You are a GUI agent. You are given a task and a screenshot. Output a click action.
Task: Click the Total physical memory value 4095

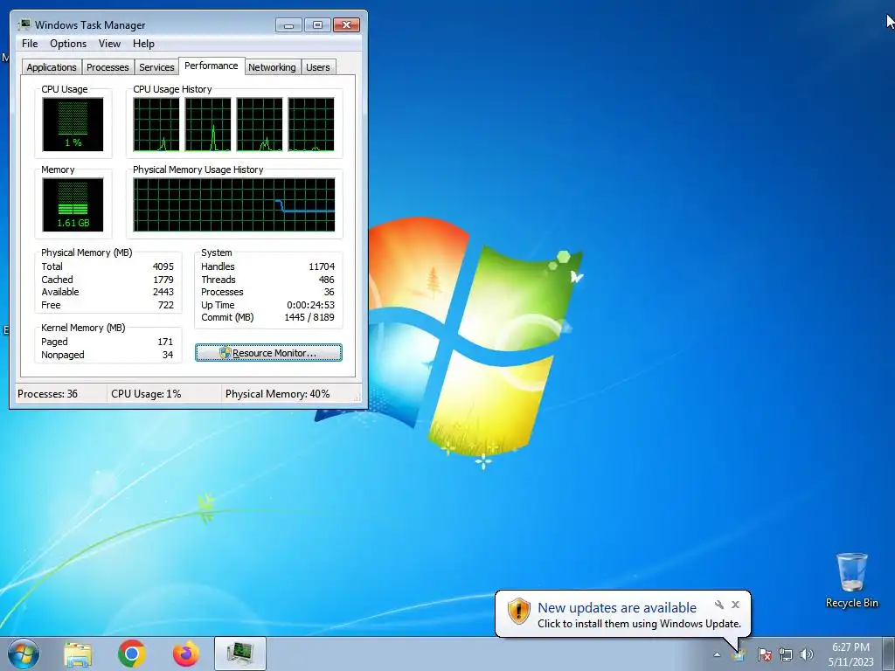(x=163, y=266)
